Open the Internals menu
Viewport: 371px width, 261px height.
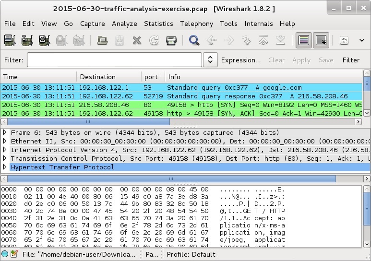[259, 24]
